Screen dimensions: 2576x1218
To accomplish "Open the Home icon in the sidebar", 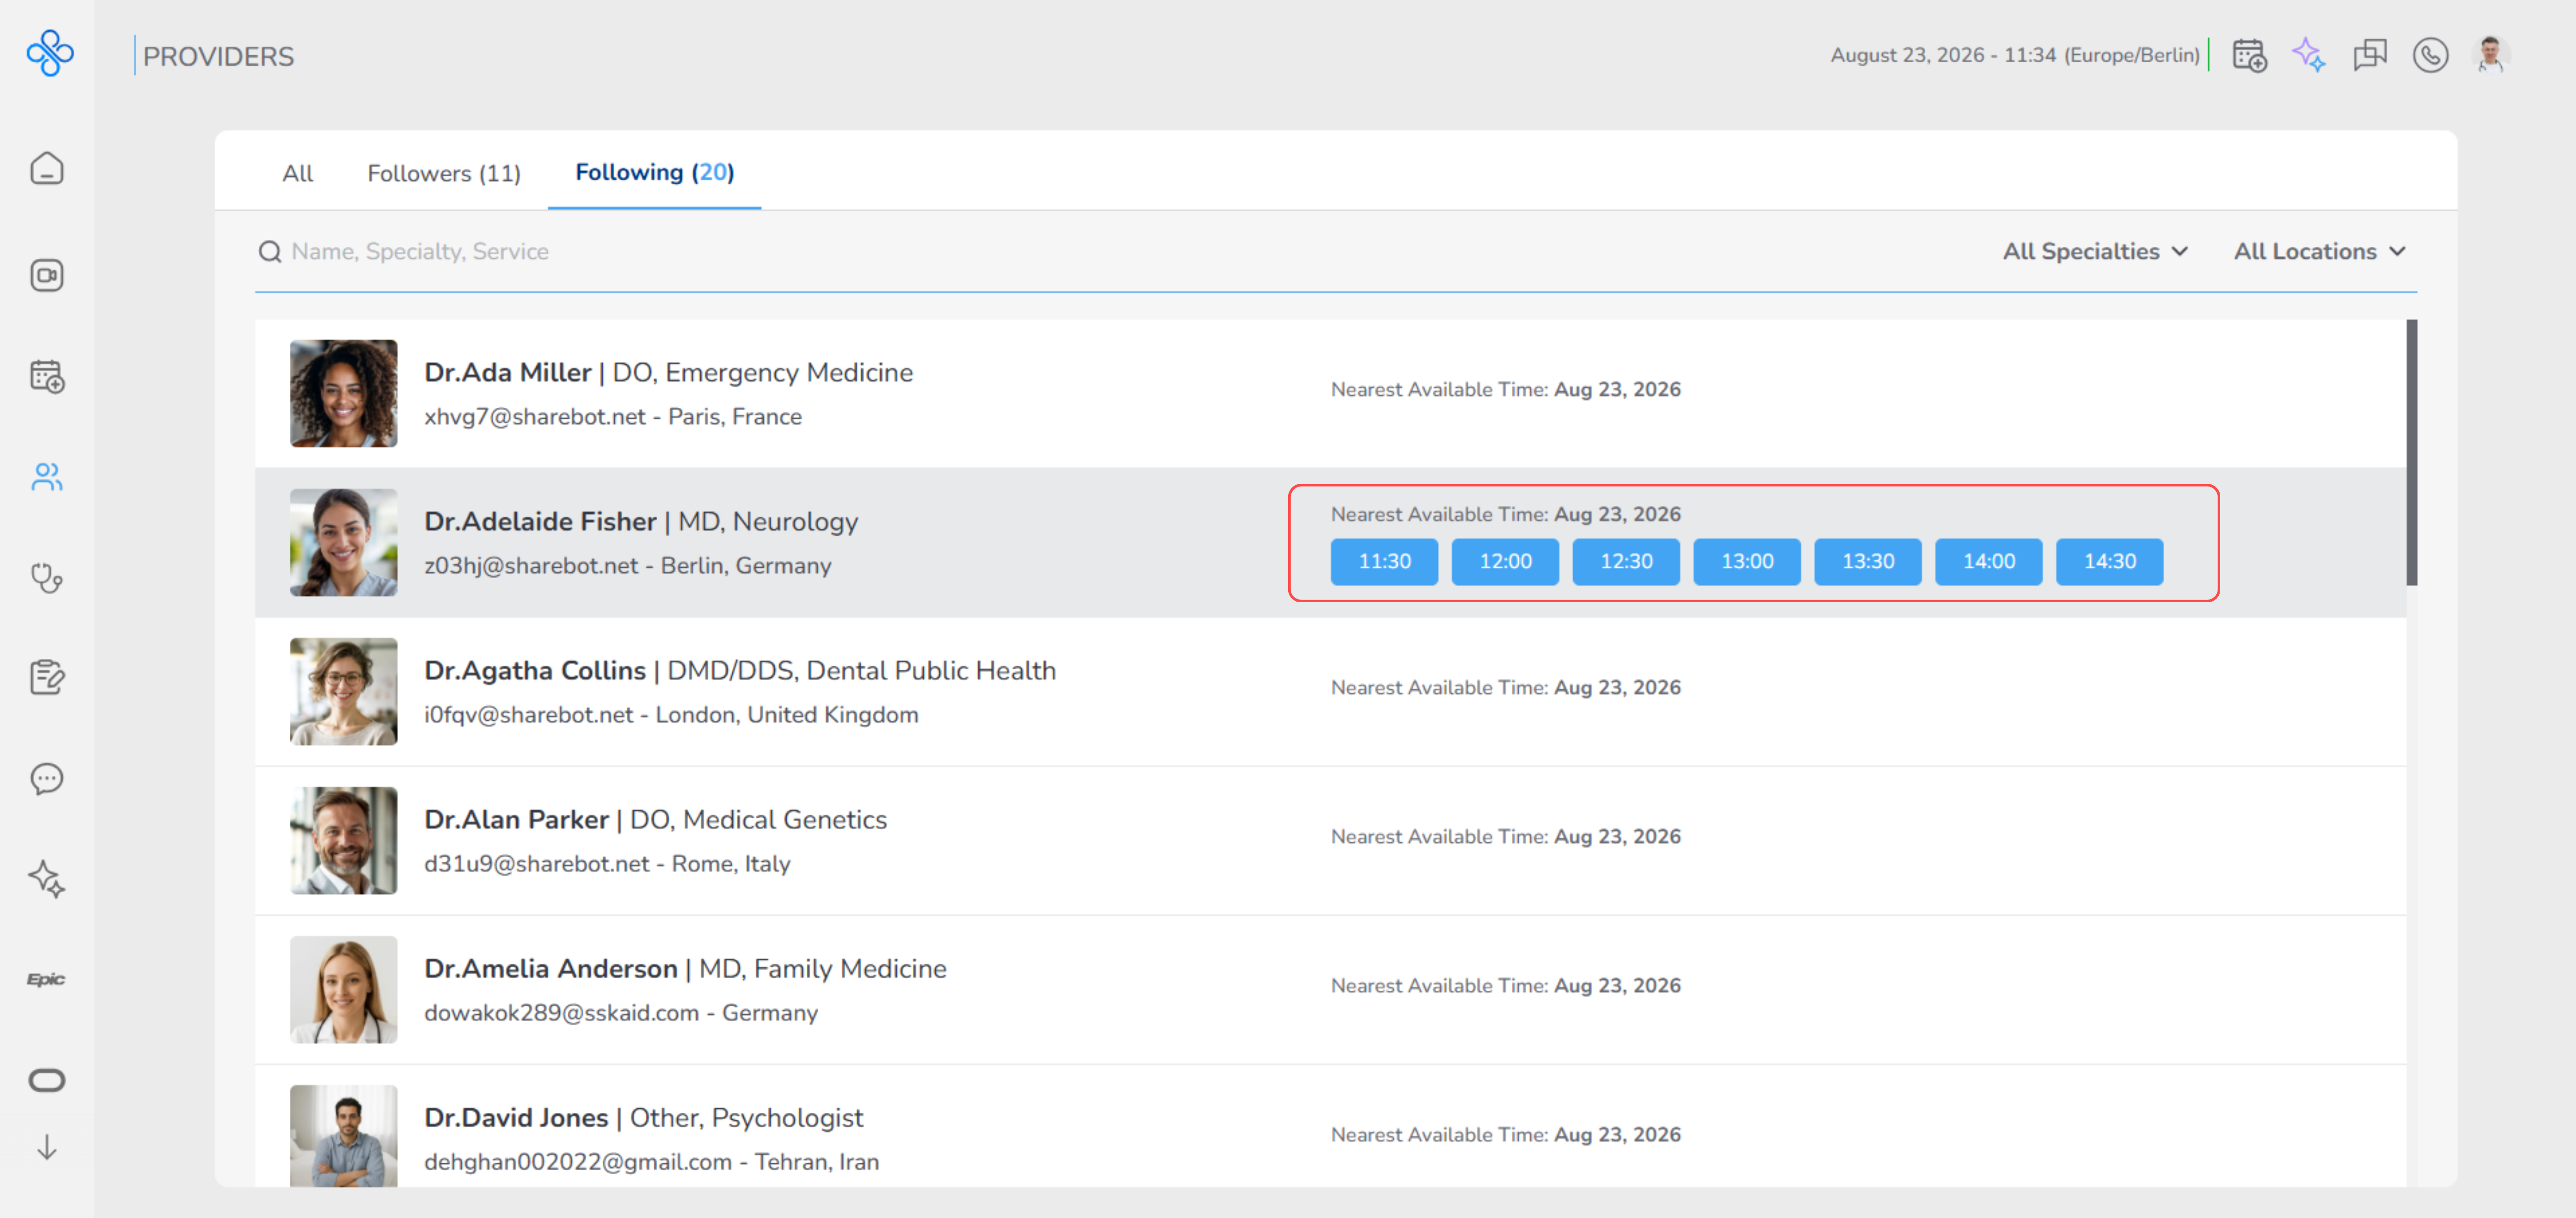I will (47, 168).
